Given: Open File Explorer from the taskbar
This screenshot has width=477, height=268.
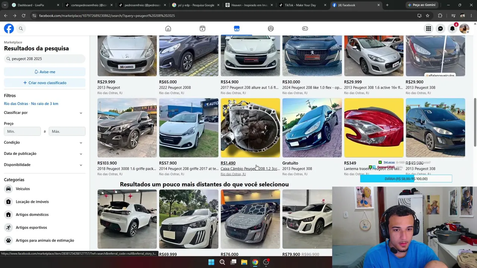Looking at the screenshot, I should pos(244,262).
